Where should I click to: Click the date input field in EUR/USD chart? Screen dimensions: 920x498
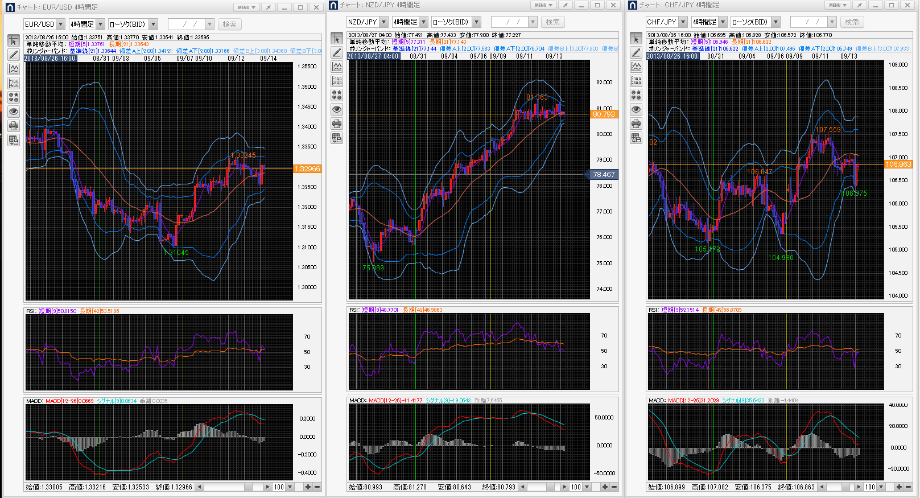(x=186, y=24)
